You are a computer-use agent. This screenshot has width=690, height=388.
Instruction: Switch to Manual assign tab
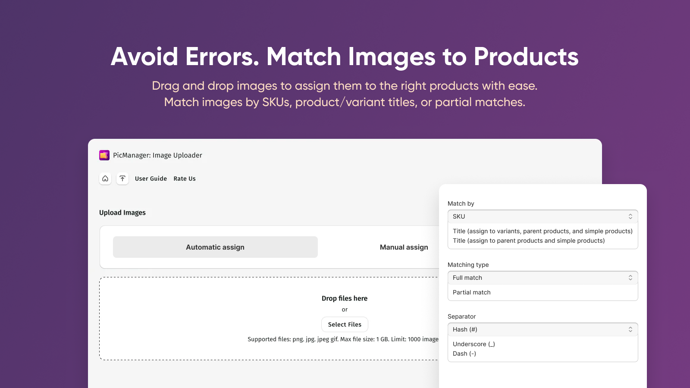(x=404, y=247)
